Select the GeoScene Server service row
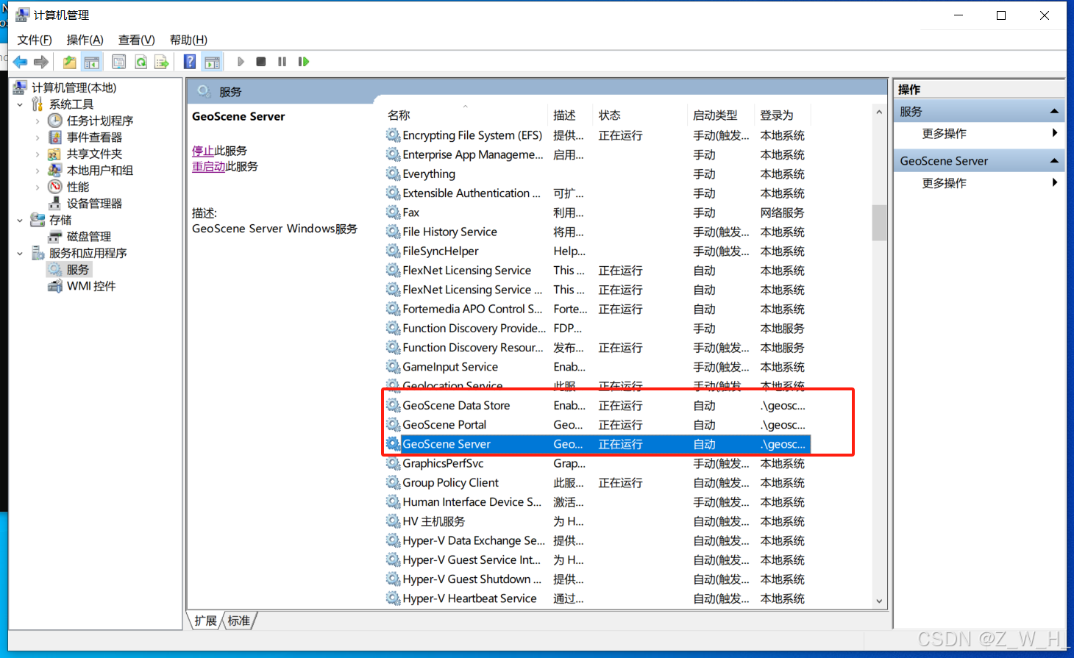The width and height of the screenshot is (1074, 658). point(597,444)
